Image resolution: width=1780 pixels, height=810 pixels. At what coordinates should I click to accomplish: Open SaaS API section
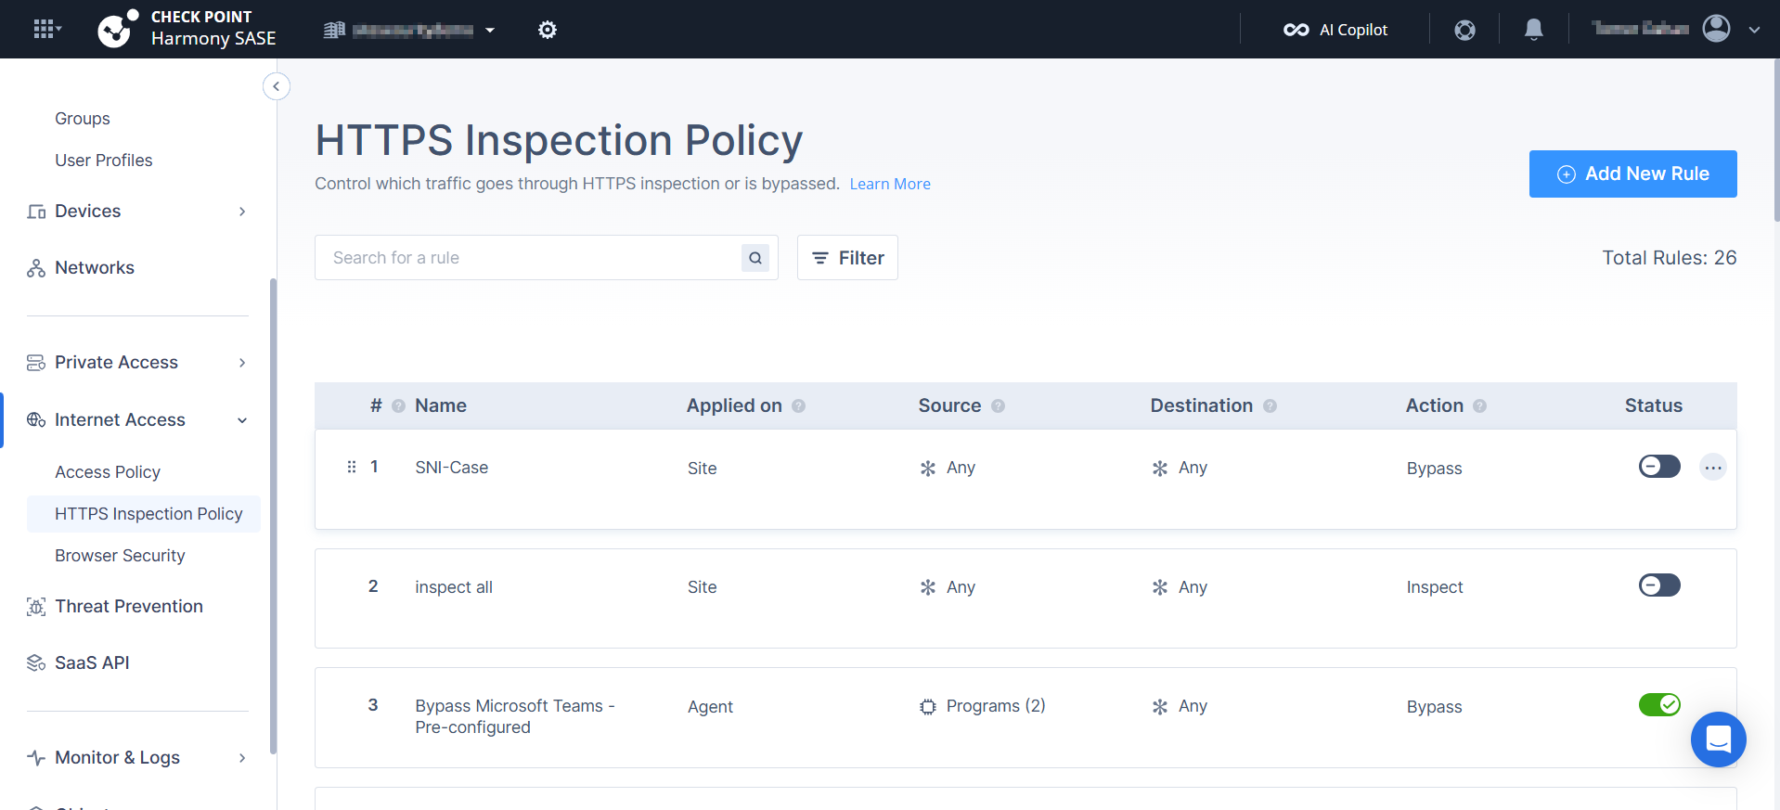click(x=92, y=663)
